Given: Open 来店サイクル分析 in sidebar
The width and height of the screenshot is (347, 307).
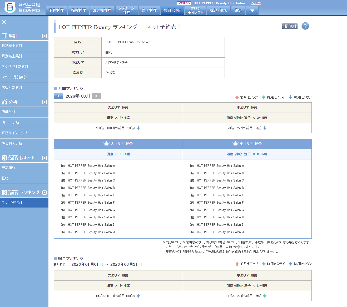Looking at the screenshot, I should point(24,133).
